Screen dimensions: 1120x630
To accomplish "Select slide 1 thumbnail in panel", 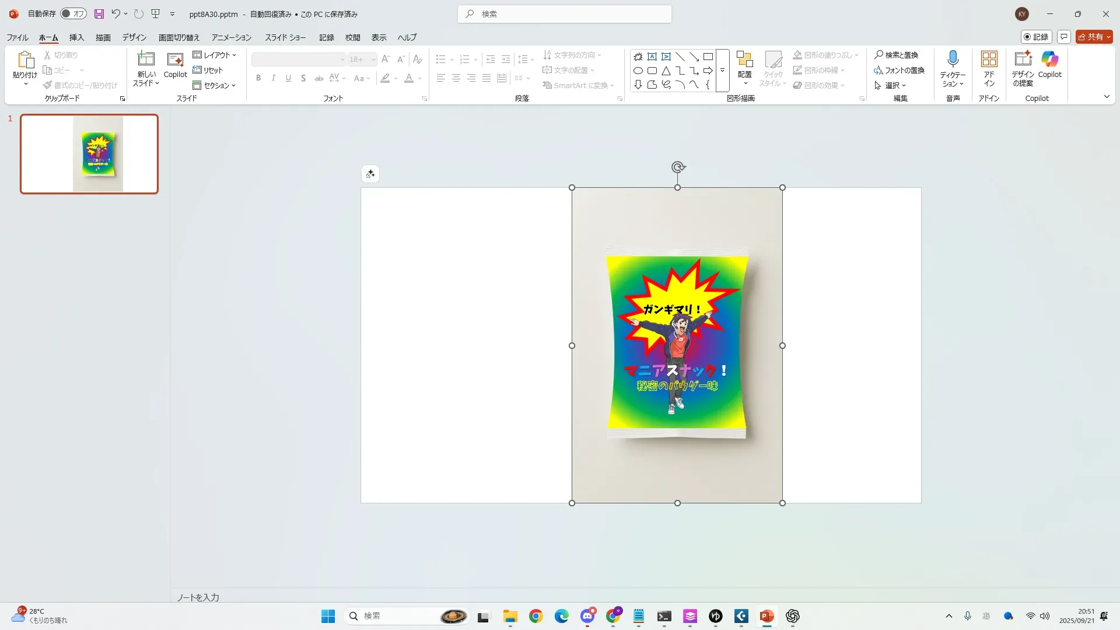I will tap(89, 154).
